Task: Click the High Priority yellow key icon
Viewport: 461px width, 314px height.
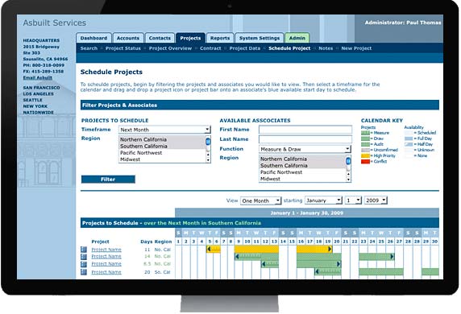Action: pos(365,155)
